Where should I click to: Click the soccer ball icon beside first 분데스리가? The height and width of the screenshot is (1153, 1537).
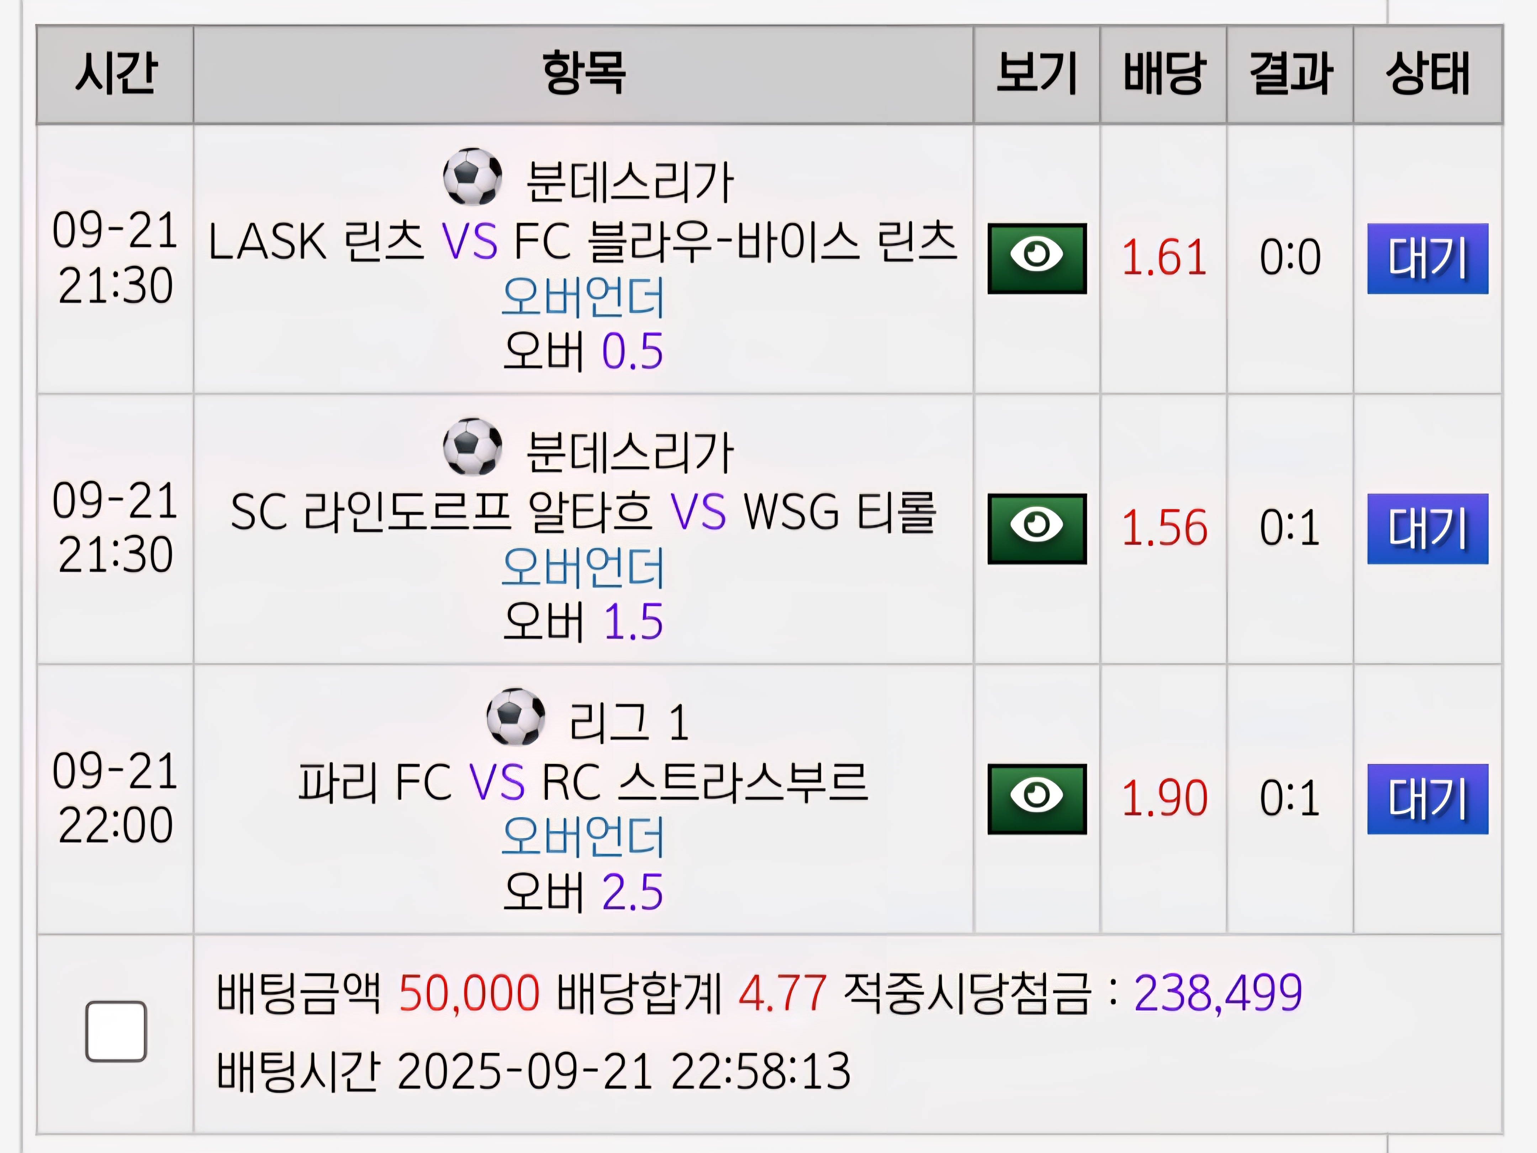[472, 177]
